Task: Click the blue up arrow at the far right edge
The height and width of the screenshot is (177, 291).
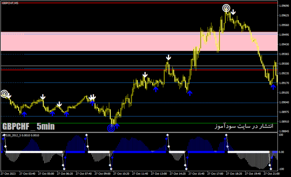Action: (x=273, y=87)
